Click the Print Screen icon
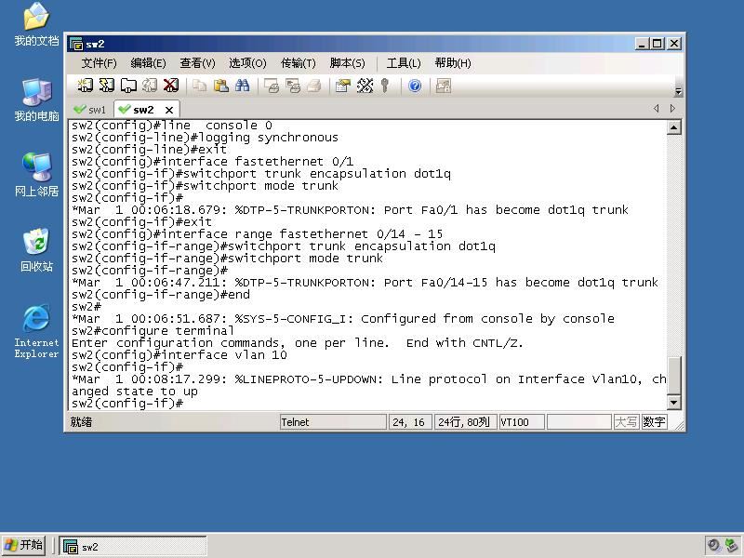 point(272,86)
